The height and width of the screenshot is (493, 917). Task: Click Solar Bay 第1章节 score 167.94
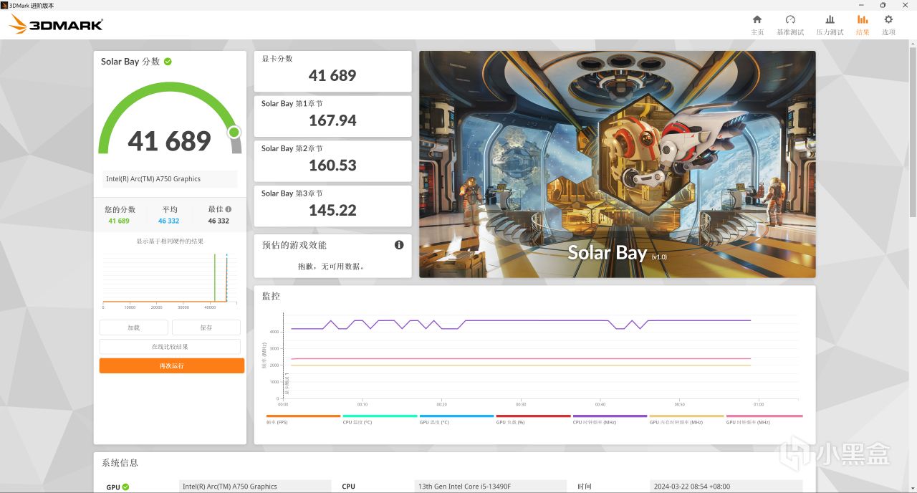click(332, 120)
